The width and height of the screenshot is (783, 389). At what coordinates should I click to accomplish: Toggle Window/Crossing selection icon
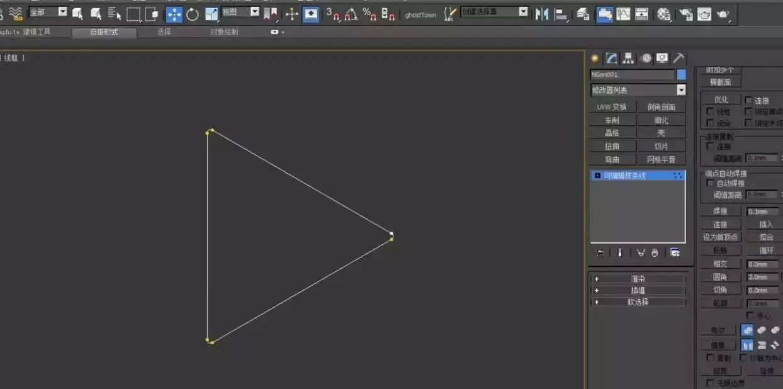coord(152,13)
